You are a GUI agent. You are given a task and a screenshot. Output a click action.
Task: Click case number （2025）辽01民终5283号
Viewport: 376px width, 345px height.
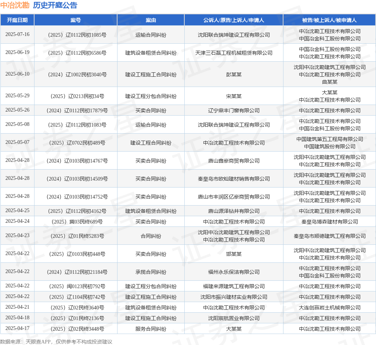[77, 236]
